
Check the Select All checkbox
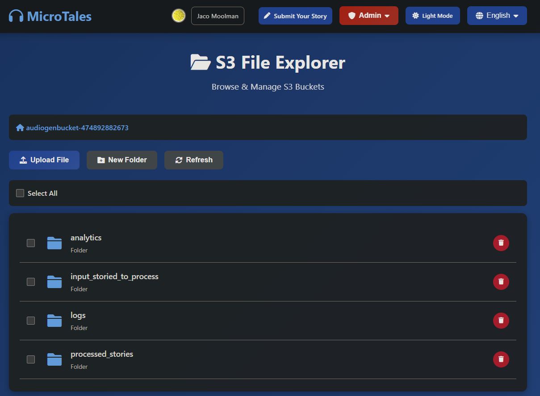(20, 193)
